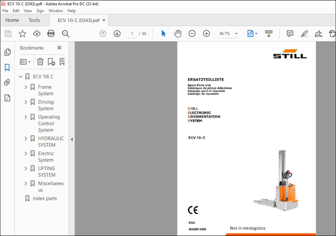Close the ECV 10i C (0343).pdf tab
This screenshot has height=236, width=336.
[104, 20]
